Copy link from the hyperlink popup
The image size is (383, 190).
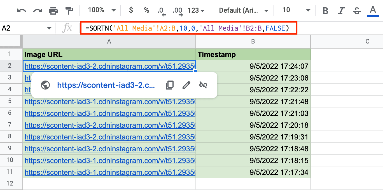pos(169,85)
